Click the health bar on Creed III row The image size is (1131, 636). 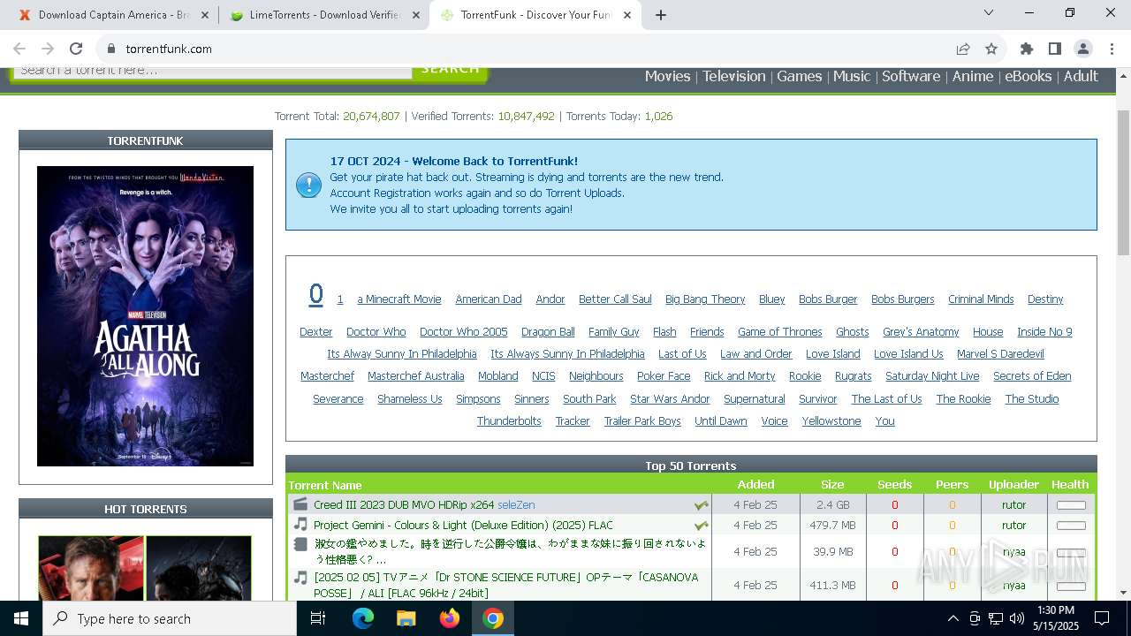(x=1071, y=505)
